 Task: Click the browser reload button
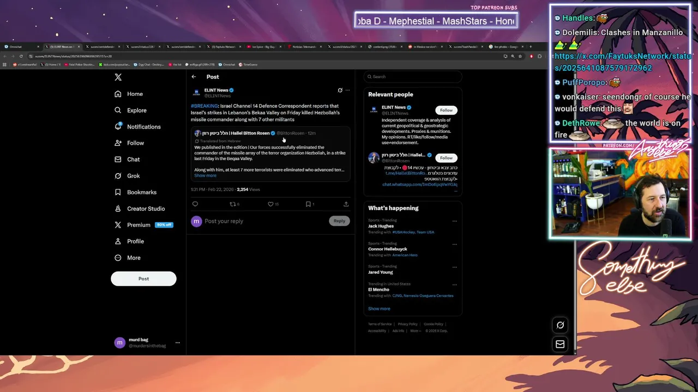pos(21,56)
